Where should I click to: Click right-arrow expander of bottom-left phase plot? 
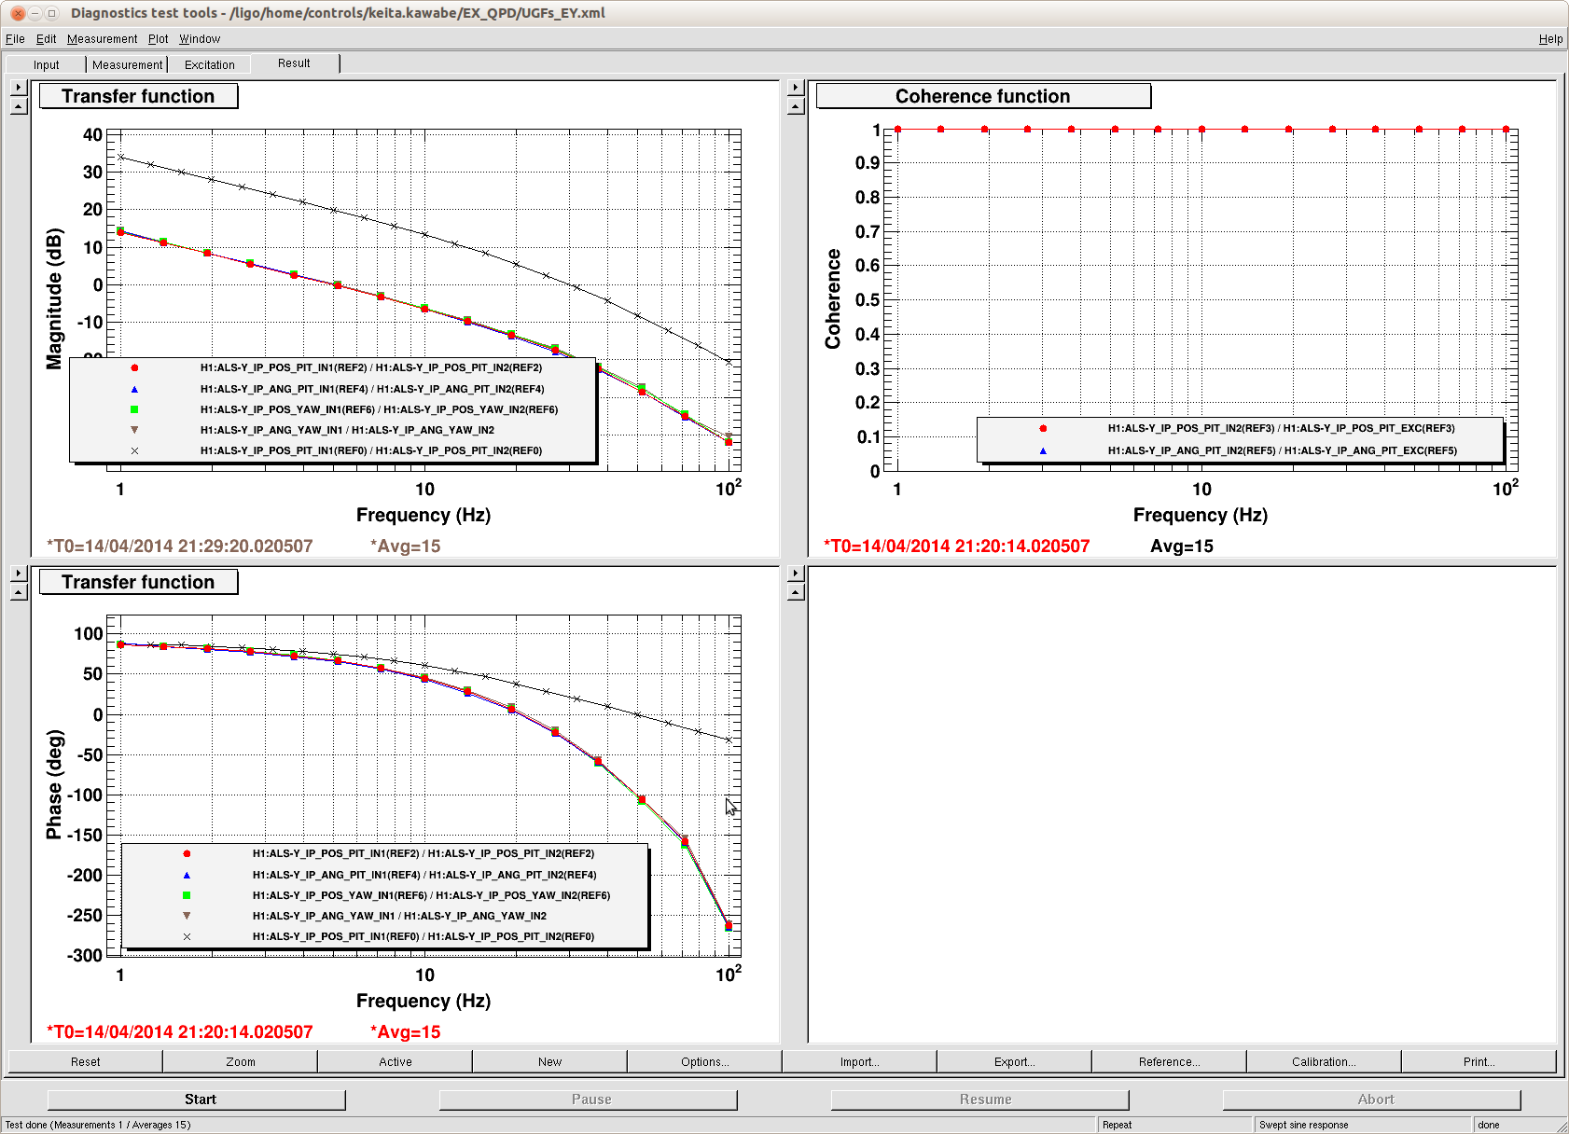tap(18, 574)
